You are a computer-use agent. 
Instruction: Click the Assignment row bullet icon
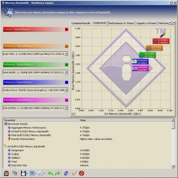click(x=9, y=150)
